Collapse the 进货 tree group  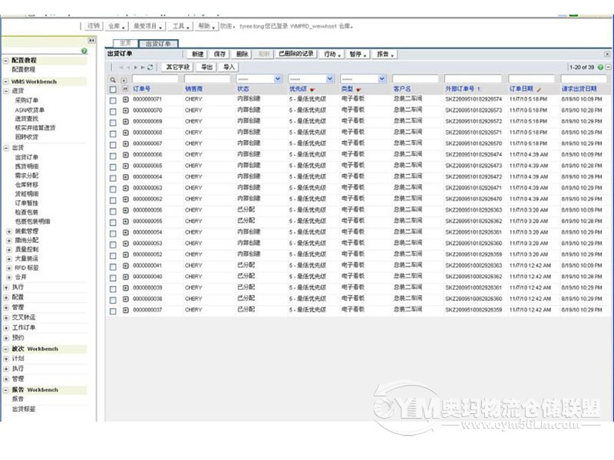point(6,91)
